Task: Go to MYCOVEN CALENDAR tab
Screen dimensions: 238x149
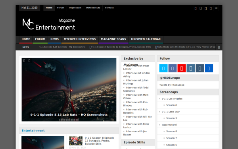Action: tap(146, 39)
